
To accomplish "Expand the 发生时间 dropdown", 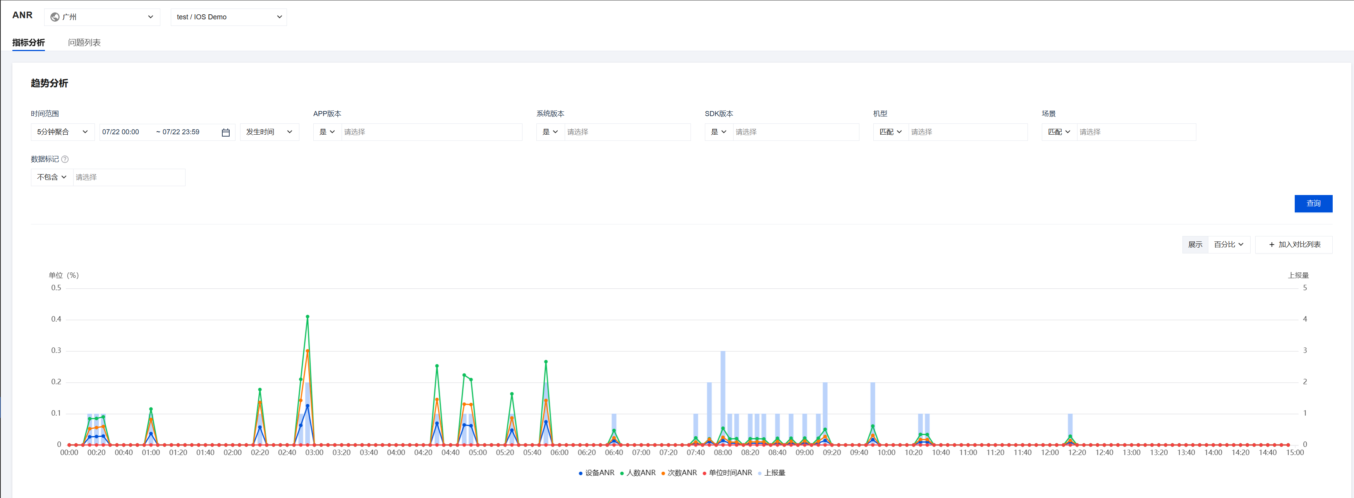I will 269,132.
